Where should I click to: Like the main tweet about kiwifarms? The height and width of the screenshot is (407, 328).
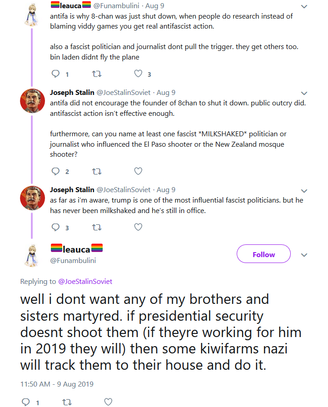108,402
